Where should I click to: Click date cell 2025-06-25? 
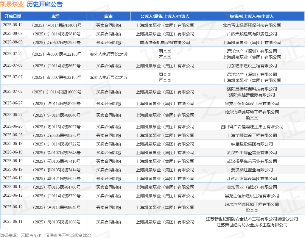point(13,135)
